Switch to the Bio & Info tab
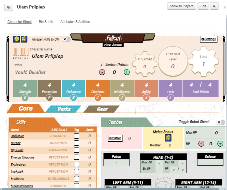Screen dimensions: 227x190 click(x=46, y=22)
